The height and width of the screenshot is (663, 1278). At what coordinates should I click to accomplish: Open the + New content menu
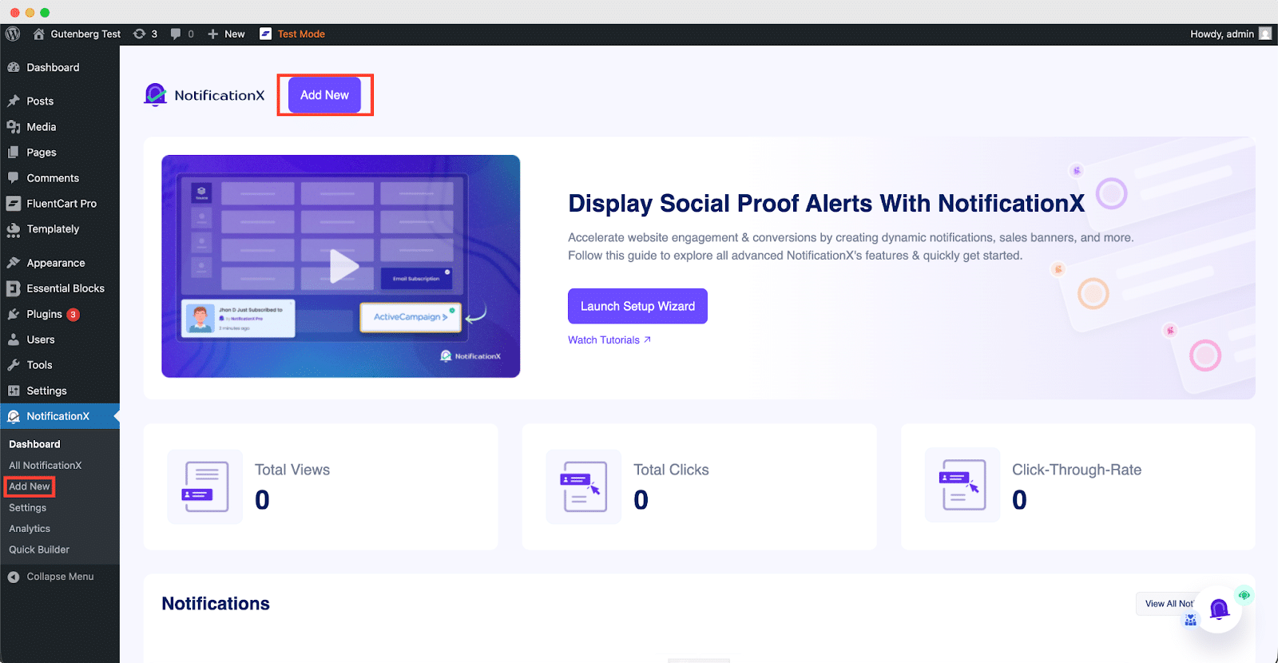pos(226,34)
